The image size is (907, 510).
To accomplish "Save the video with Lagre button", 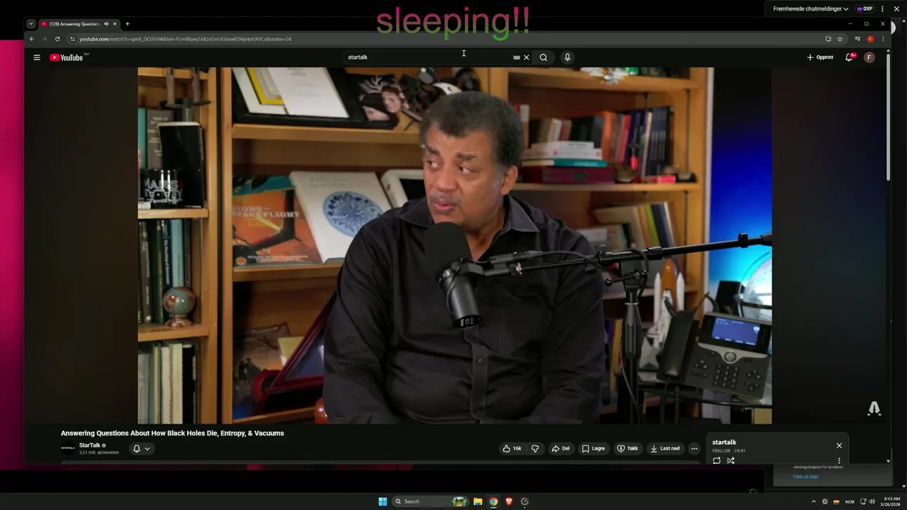I will pos(594,448).
